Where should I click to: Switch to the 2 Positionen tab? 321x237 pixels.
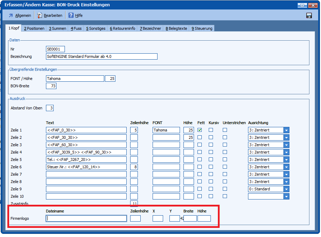coord(34,28)
